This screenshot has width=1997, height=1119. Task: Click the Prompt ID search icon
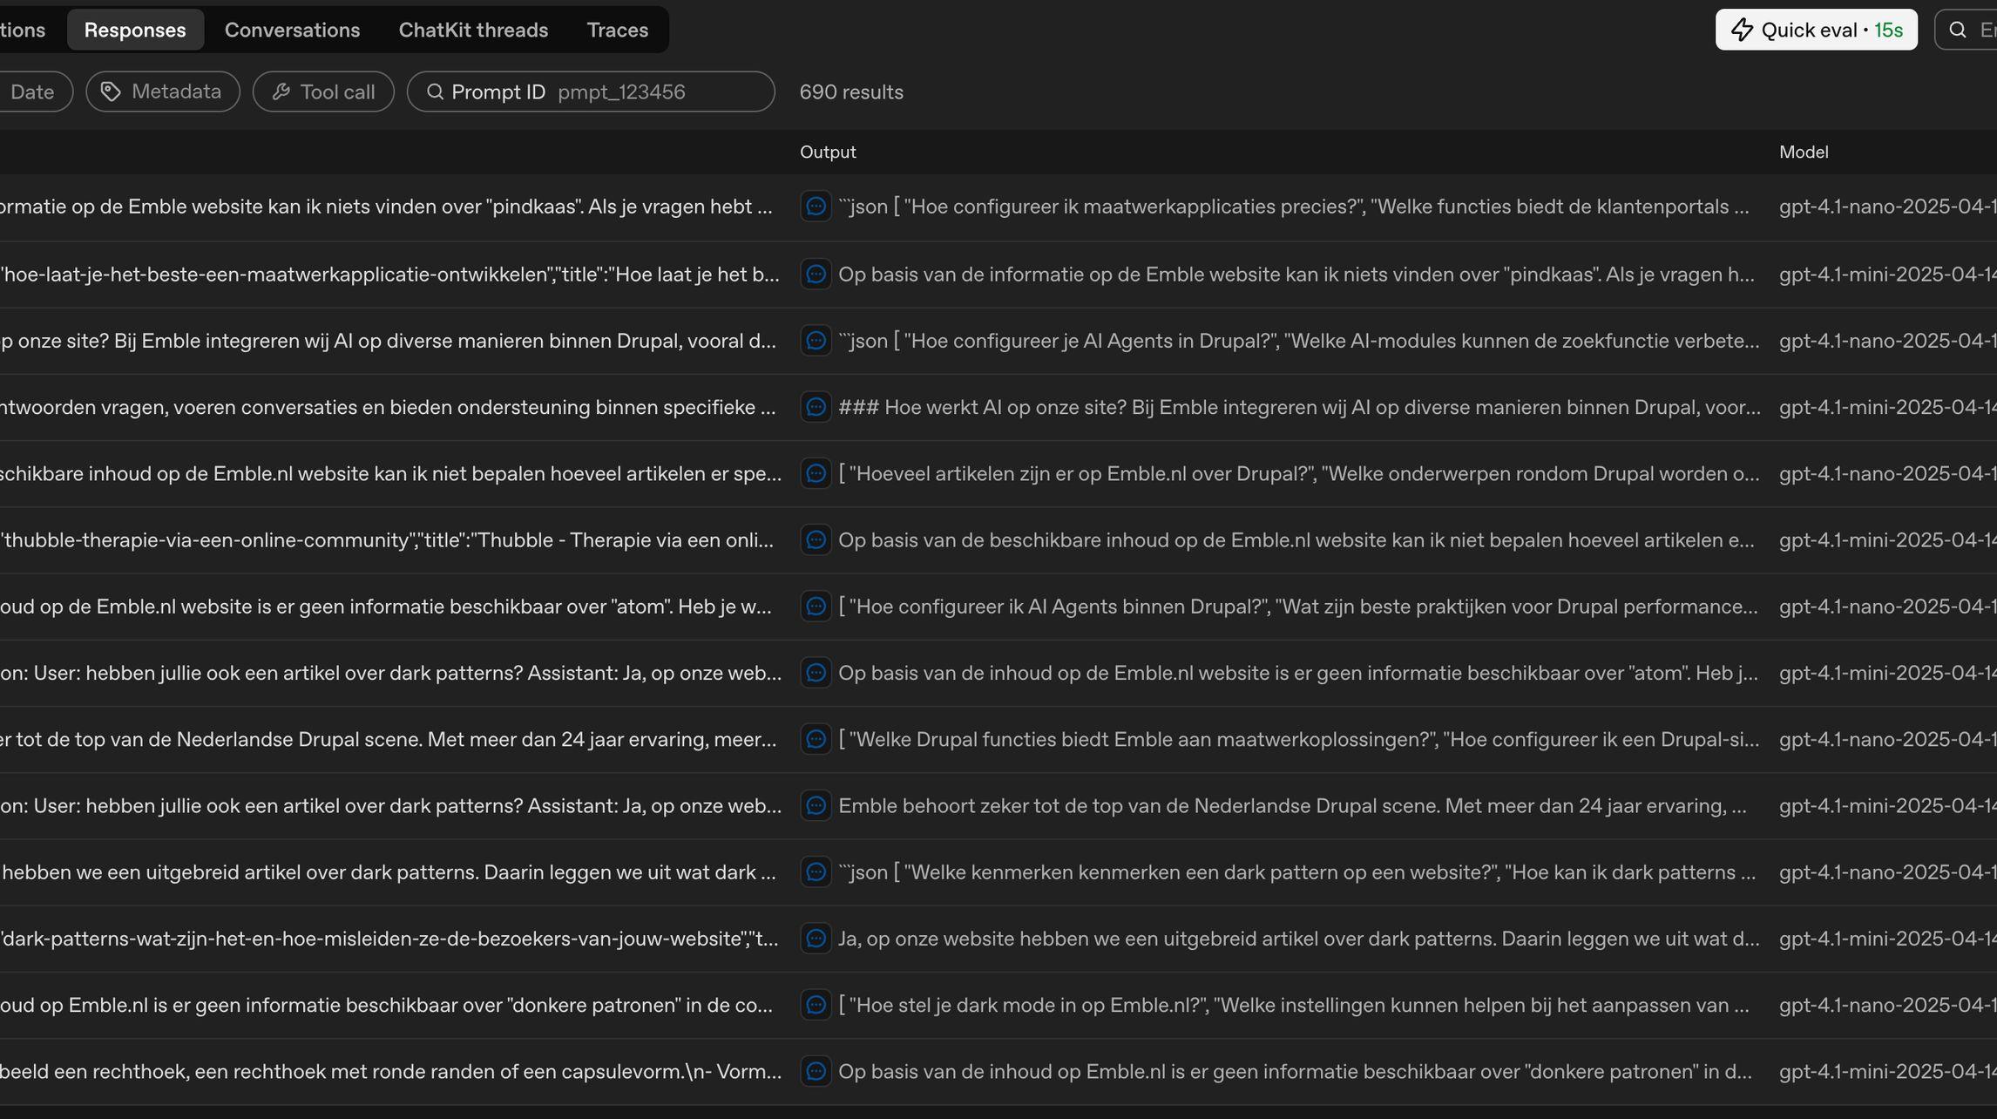pos(435,92)
